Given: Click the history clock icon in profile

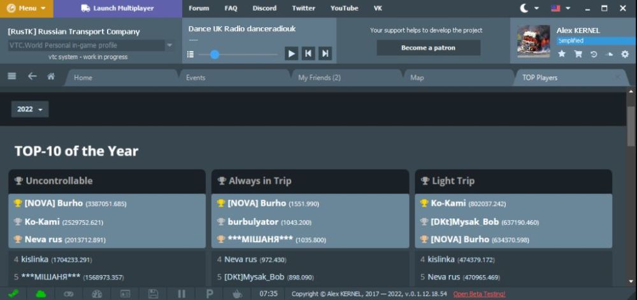Looking at the screenshot, I should tap(594, 54).
